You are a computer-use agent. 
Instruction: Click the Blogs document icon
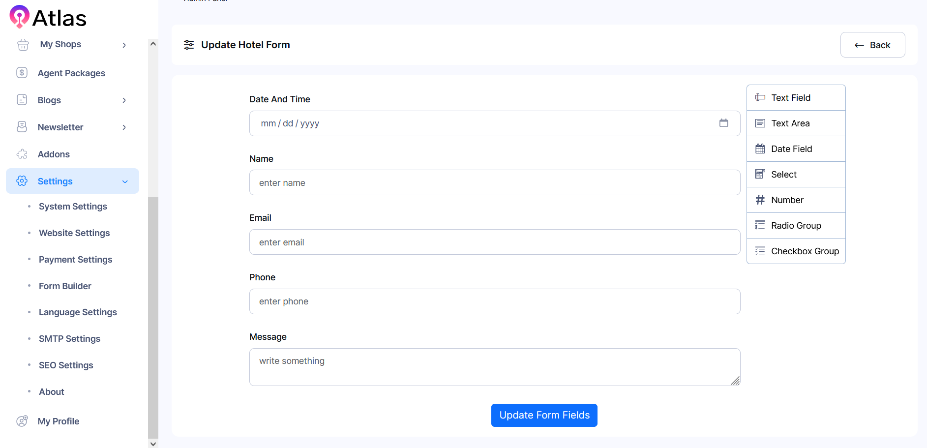(x=22, y=100)
